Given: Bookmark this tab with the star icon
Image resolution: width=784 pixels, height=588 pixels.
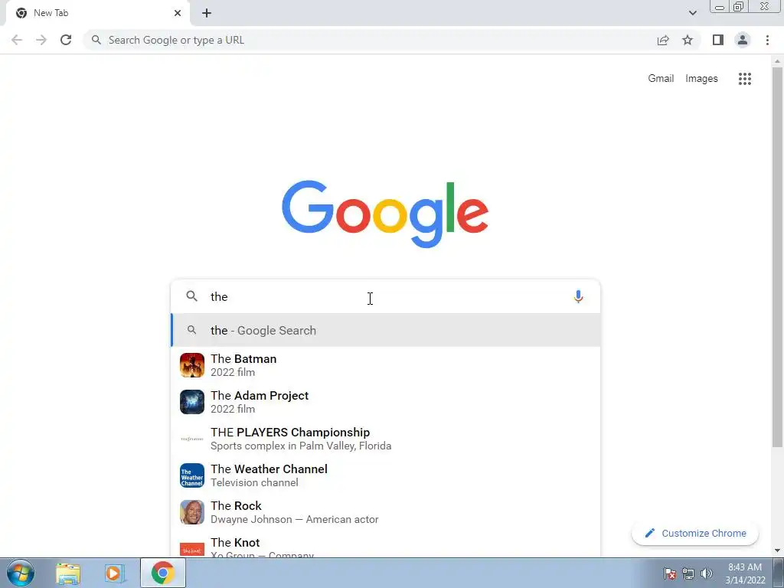Looking at the screenshot, I should pos(688,40).
